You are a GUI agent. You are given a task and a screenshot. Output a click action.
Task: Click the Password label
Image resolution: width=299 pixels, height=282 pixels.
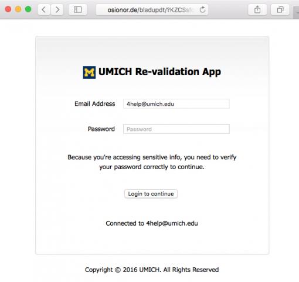pos(101,129)
